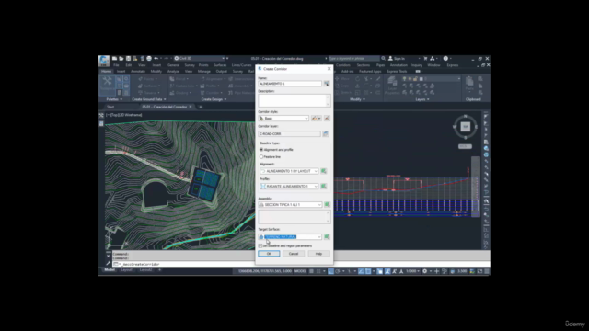Viewport: 589px width, 331px height.
Task: Click the search magnifier icon in title bar
Action: [383, 59]
